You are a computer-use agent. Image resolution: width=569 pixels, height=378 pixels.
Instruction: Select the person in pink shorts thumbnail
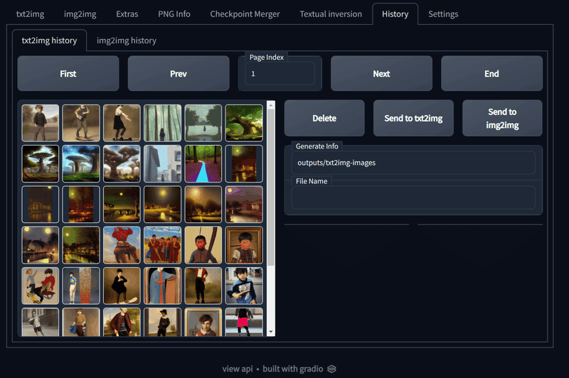click(x=244, y=322)
